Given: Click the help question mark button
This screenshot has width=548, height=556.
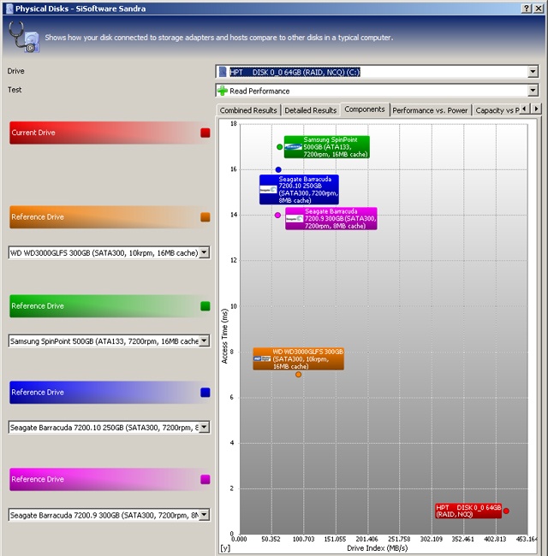Looking at the screenshot, I should pos(527,9).
